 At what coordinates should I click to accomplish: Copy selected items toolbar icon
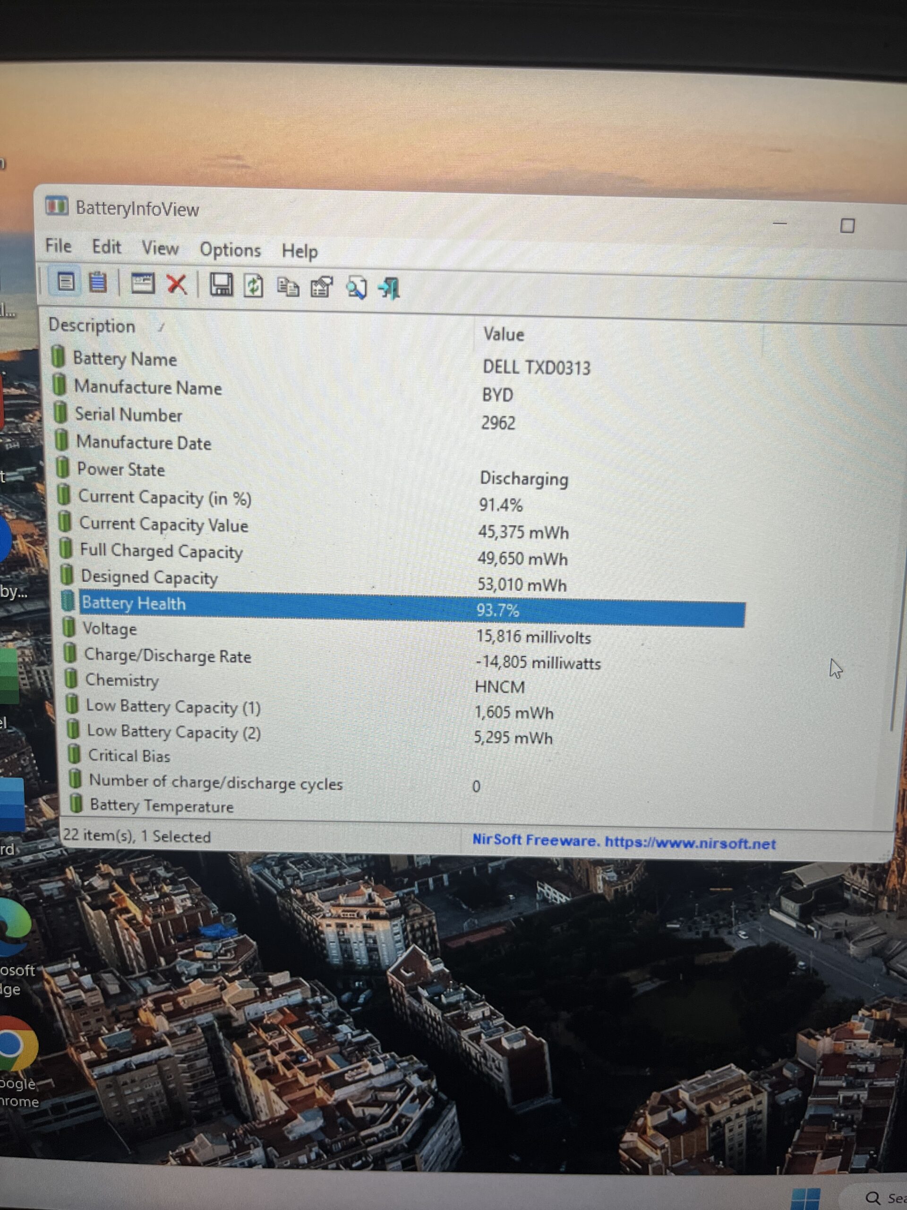288,286
